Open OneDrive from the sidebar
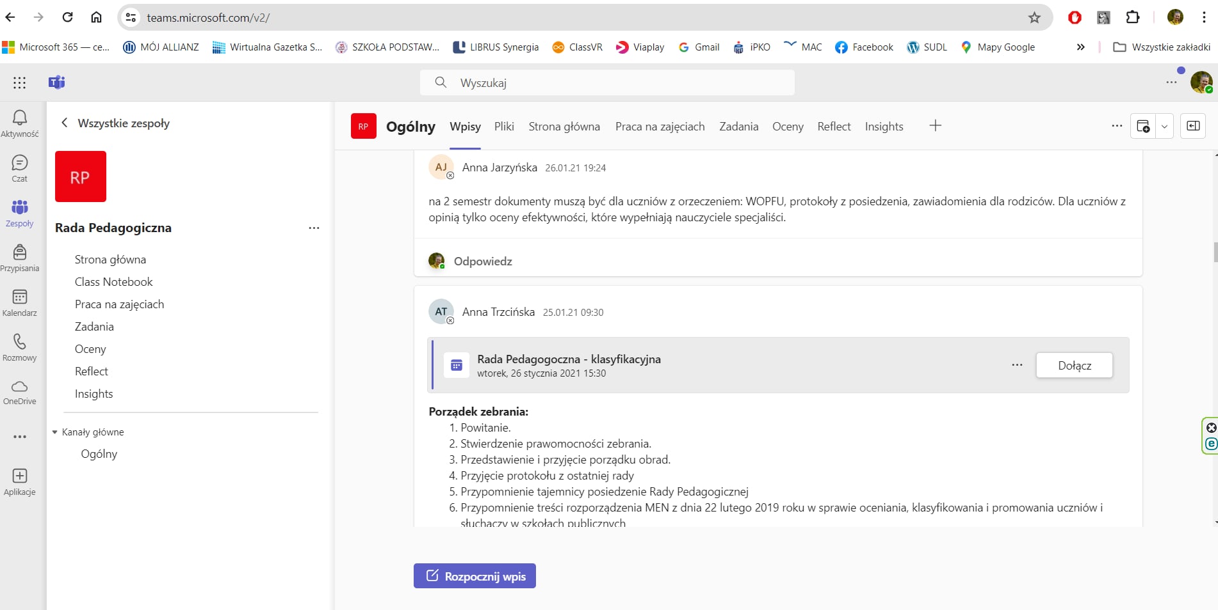Viewport: 1218px width, 610px height. [x=20, y=391]
